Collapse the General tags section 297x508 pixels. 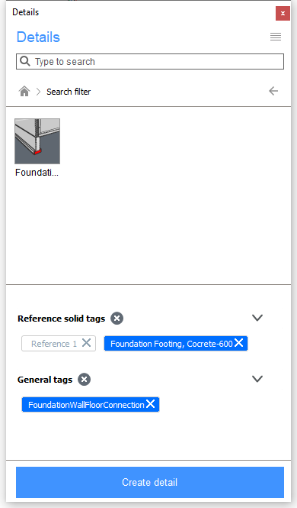click(257, 379)
